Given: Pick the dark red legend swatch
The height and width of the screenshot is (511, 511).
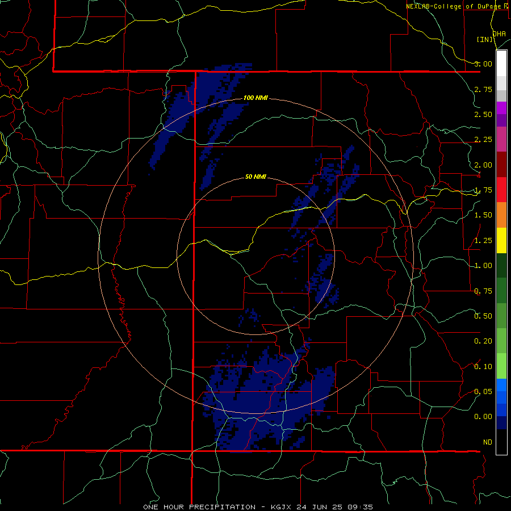Looking at the screenshot, I should (x=501, y=165).
